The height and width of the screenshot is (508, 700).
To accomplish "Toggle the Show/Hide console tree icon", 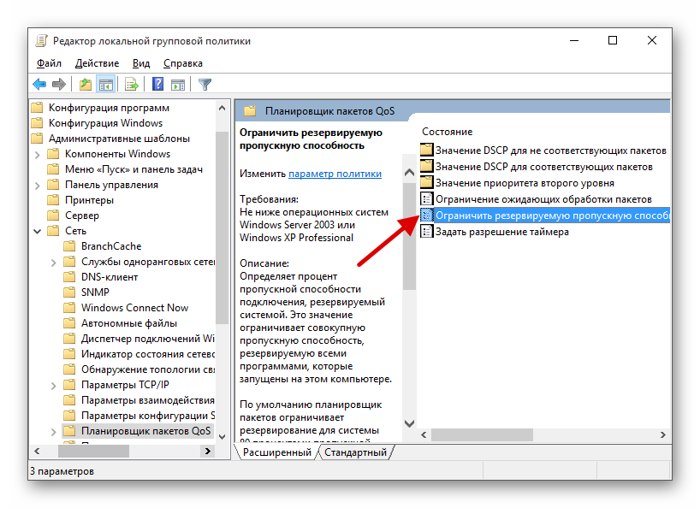I will pyautogui.click(x=106, y=84).
